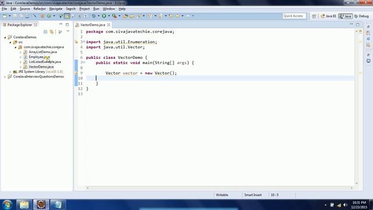Image resolution: width=373 pixels, height=210 pixels.
Task: Click the Java perspective button
Action: (346, 16)
